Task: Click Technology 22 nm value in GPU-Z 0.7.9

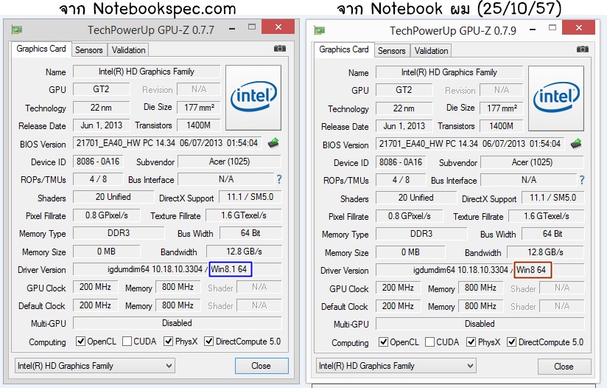Action: [x=404, y=108]
